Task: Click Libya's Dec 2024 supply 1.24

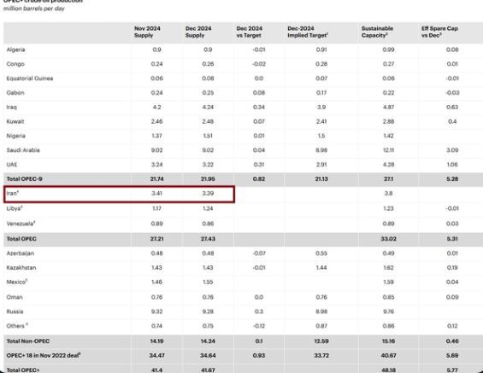Action: point(208,208)
